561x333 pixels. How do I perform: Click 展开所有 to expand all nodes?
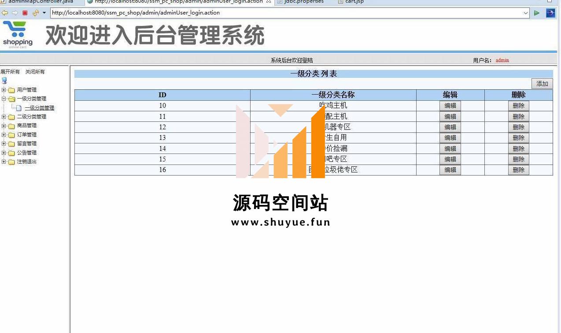[10, 72]
